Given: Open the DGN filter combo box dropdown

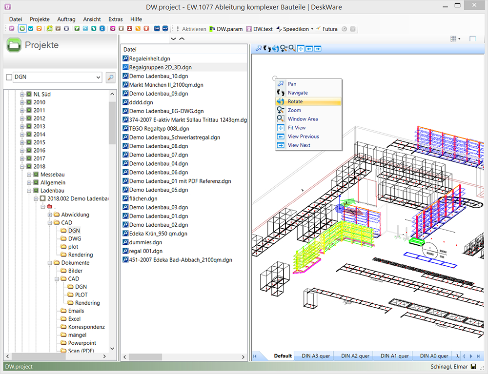Looking at the screenshot, I should click(x=98, y=77).
